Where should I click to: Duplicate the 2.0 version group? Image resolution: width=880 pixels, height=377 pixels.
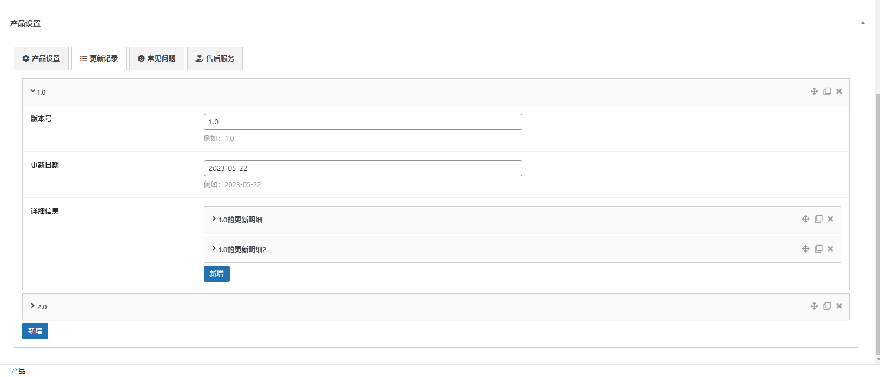tap(827, 306)
